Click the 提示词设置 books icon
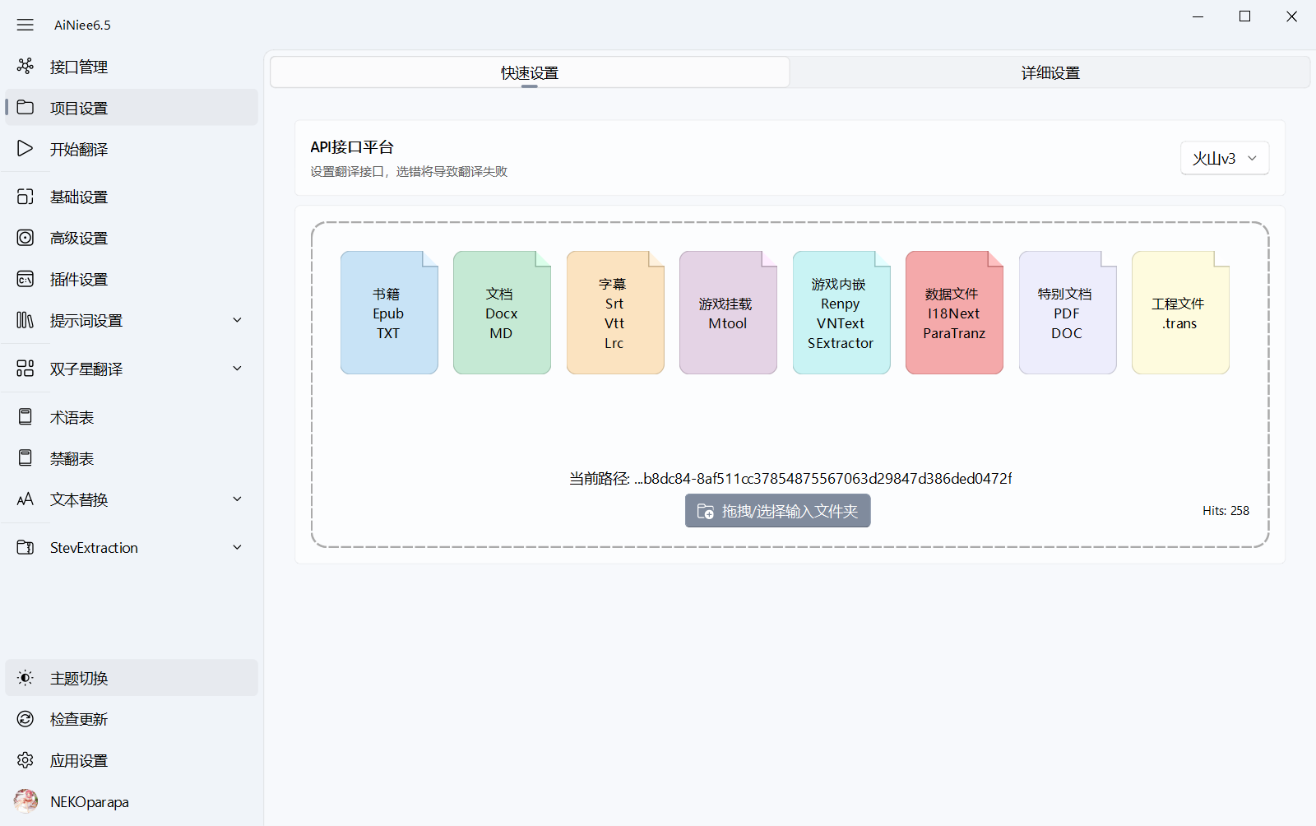The height and width of the screenshot is (826, 1316). (25, 320)
